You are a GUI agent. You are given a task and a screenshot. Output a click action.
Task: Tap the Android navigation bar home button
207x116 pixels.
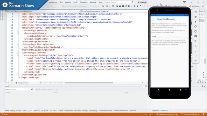[169, 90]
